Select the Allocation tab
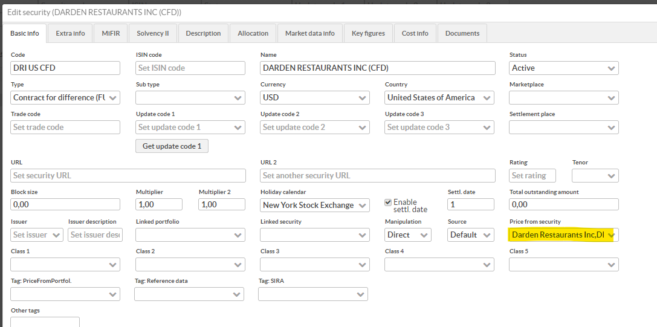 253,33
